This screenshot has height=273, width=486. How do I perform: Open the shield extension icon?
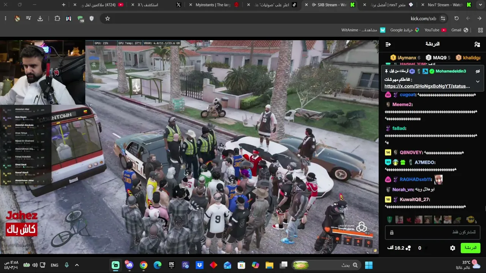pos(92,18)
